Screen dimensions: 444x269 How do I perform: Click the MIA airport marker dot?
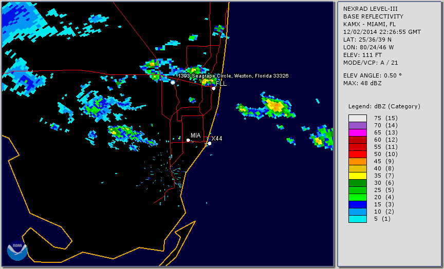[x=188, y=140]
